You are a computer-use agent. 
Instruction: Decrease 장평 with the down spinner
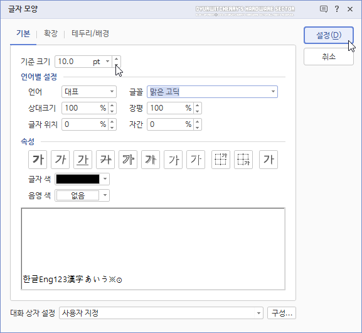click(198, 111)
